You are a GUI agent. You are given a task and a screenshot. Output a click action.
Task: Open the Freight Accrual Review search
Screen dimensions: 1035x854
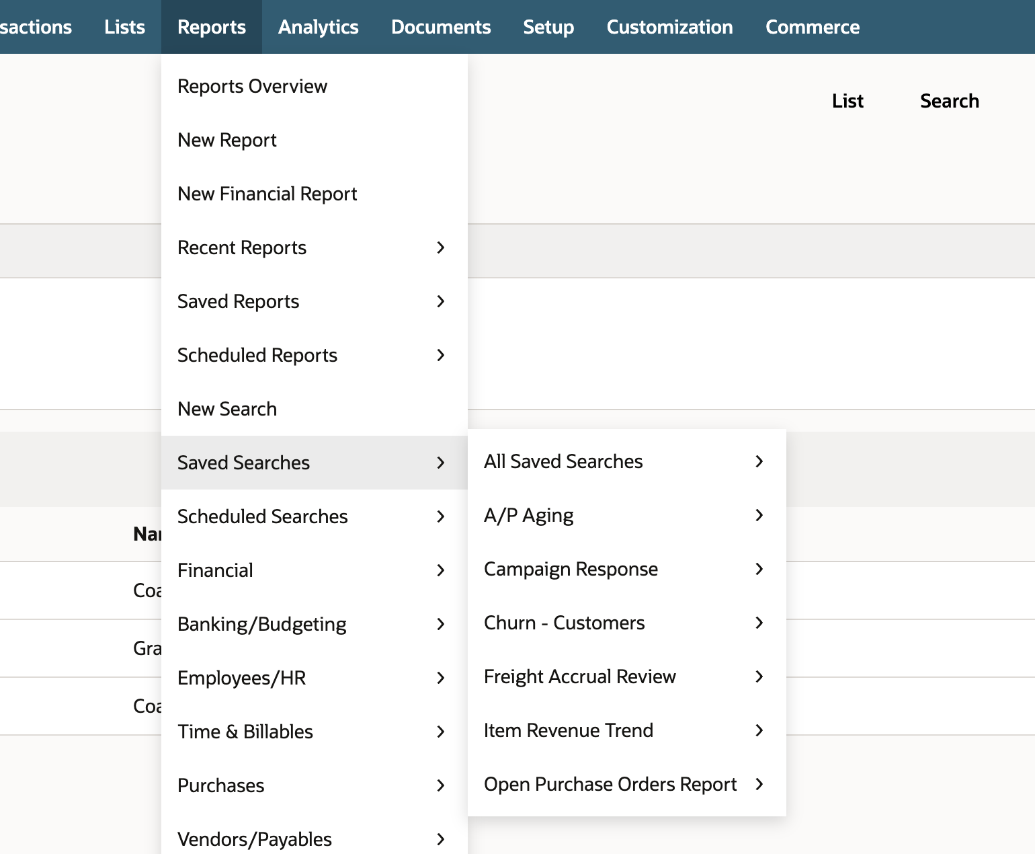627,676
